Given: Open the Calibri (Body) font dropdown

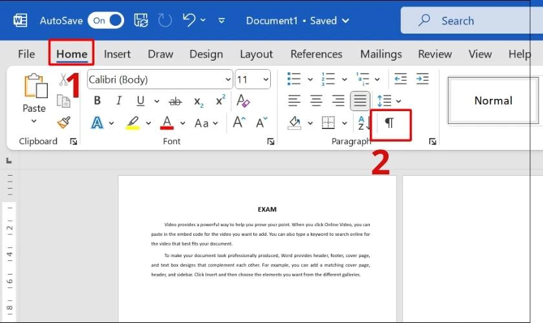Looking at the screenshot, I should click(x=160, y=79).
